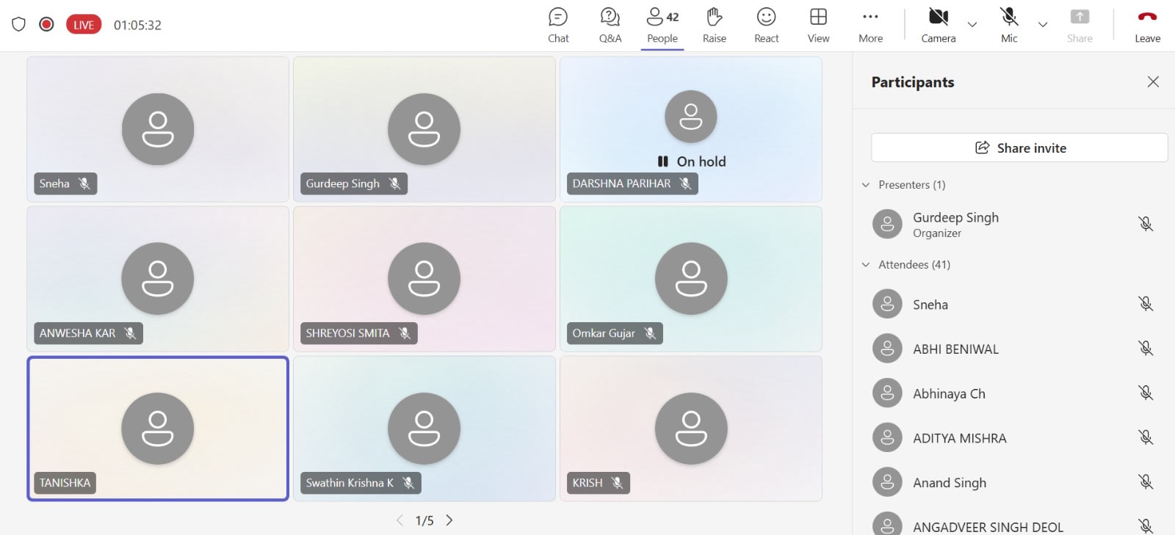Select KRISH's video tile
The width and height of the screenshot is (1175, 535).
[691, 429]
